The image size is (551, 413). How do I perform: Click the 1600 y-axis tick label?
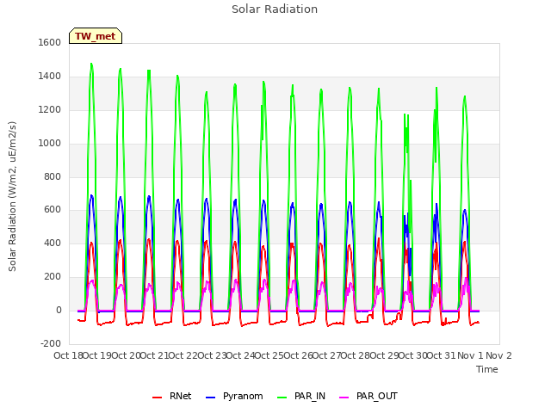tap(50, 42)
